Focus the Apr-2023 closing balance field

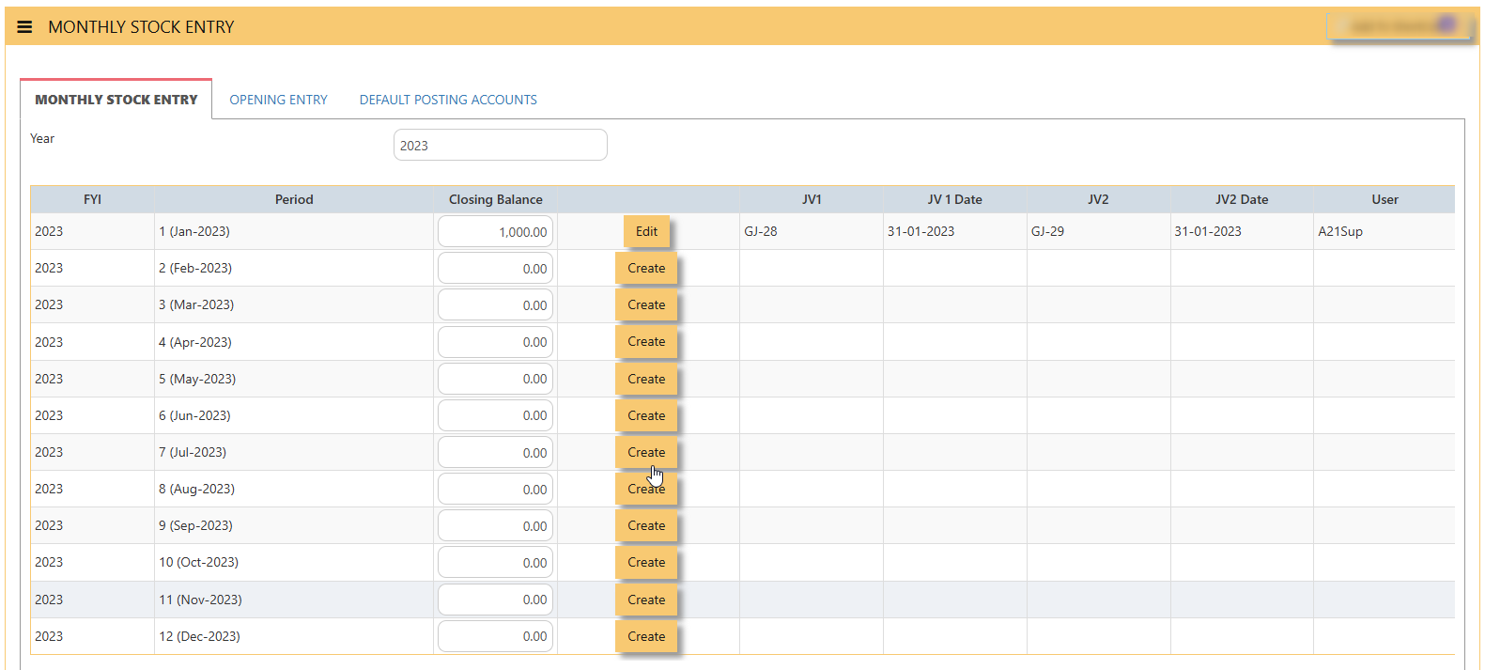click(x=495, y=342)
